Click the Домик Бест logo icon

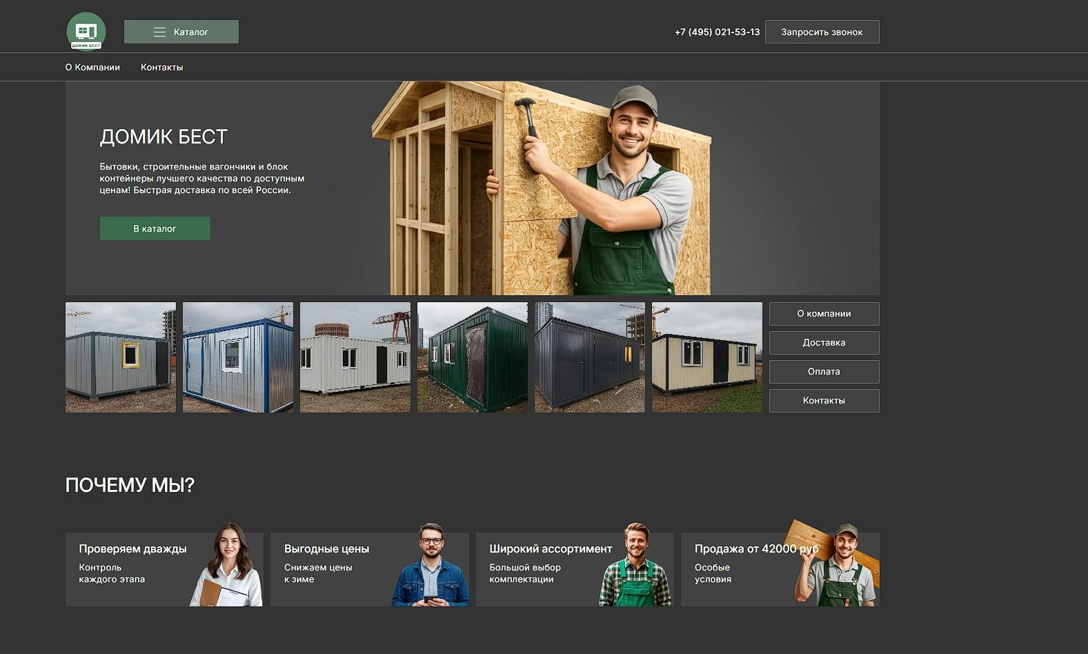[86, 32]
